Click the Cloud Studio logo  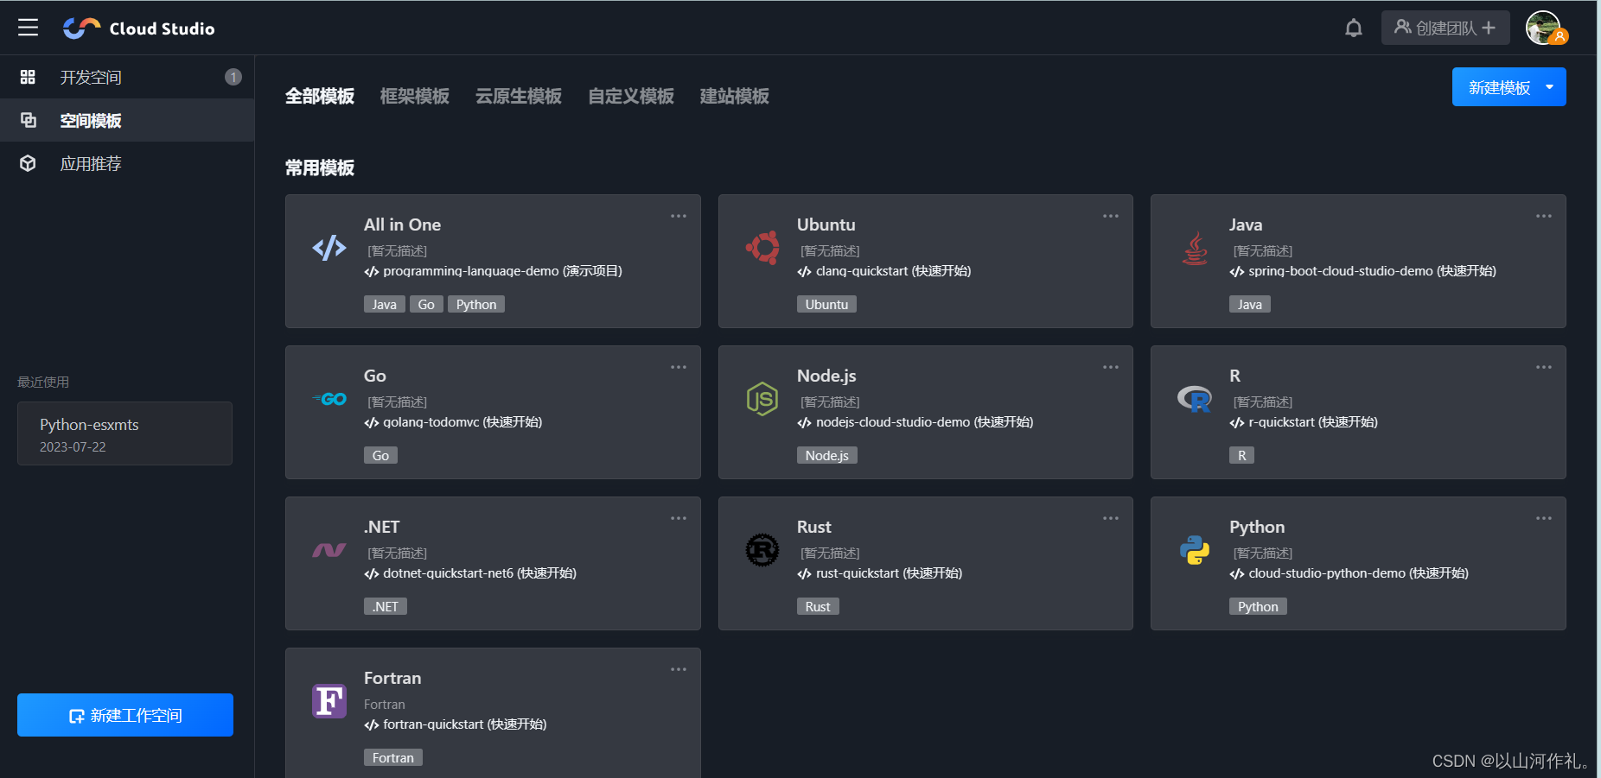pyautogui.click(x=138, y=28)
